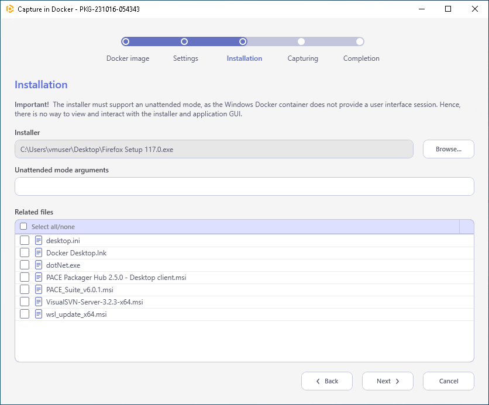This screenshot has height=405, width=489.
Task: Click the wsl_update_x64.msi file icon
Action: pyautogui.click(x=39, y=314)
